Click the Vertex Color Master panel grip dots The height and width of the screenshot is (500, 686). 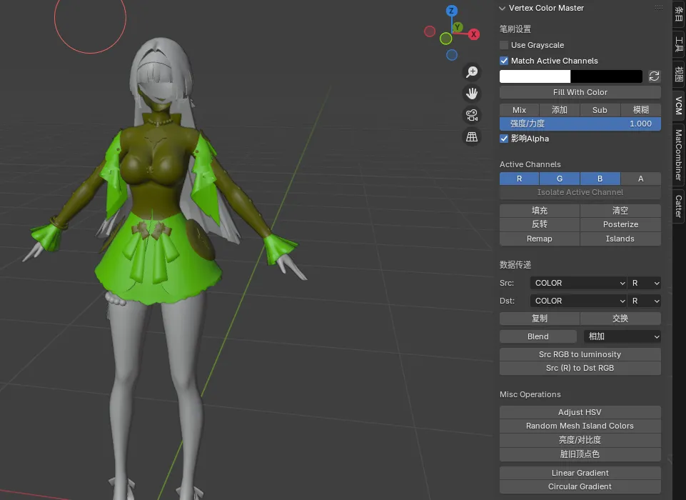click(x=659, y=7)
